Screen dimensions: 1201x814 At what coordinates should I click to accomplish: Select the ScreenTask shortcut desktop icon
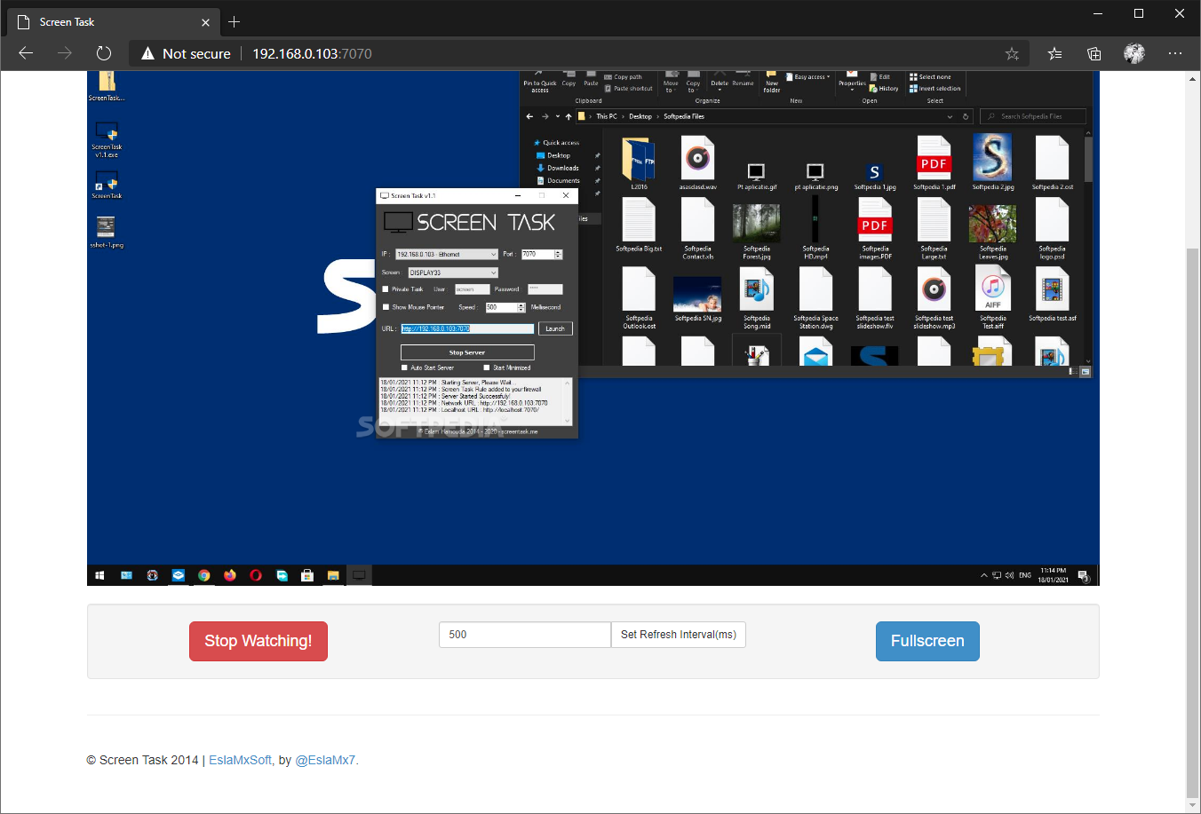[x=107, y=185]
